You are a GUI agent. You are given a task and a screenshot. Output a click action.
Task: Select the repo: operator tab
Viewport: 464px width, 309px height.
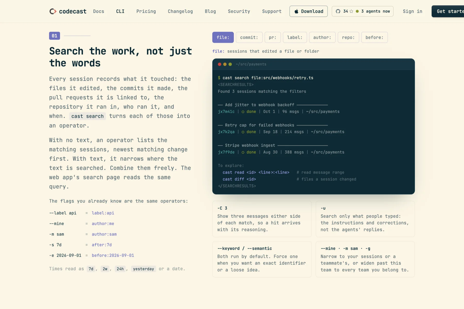[x=348, y=37]
